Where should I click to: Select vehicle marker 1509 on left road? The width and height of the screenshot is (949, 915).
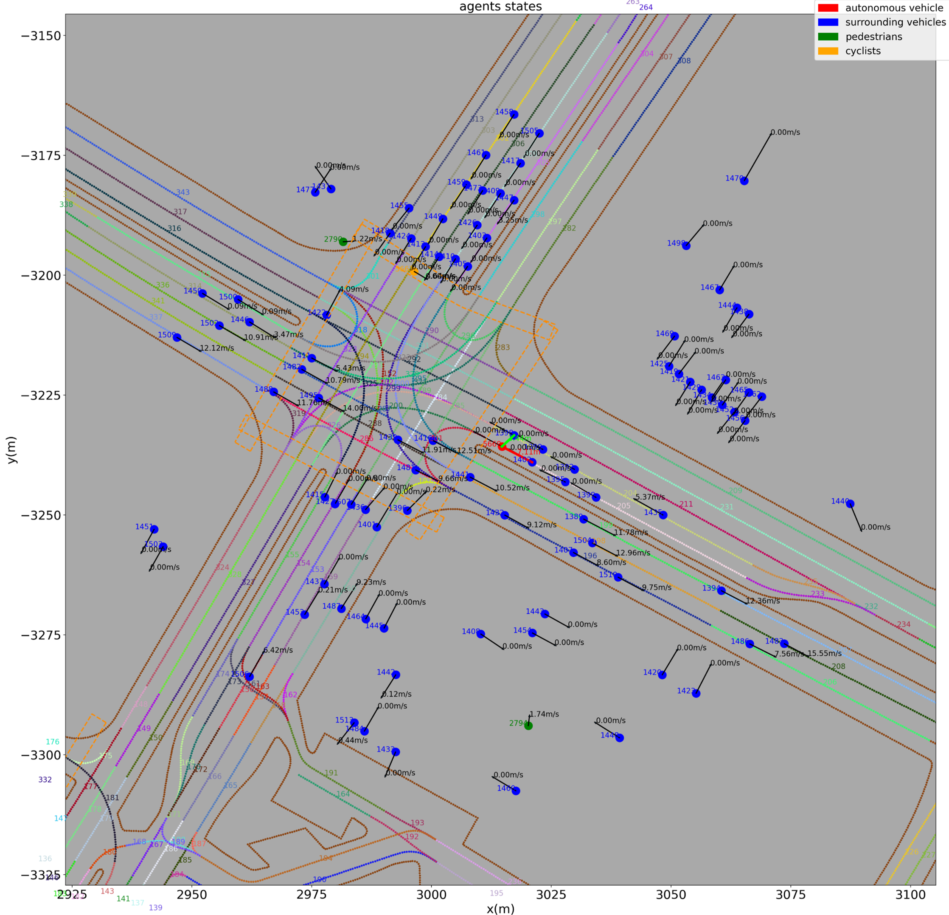pyautogui.click(x=177, y=338)
